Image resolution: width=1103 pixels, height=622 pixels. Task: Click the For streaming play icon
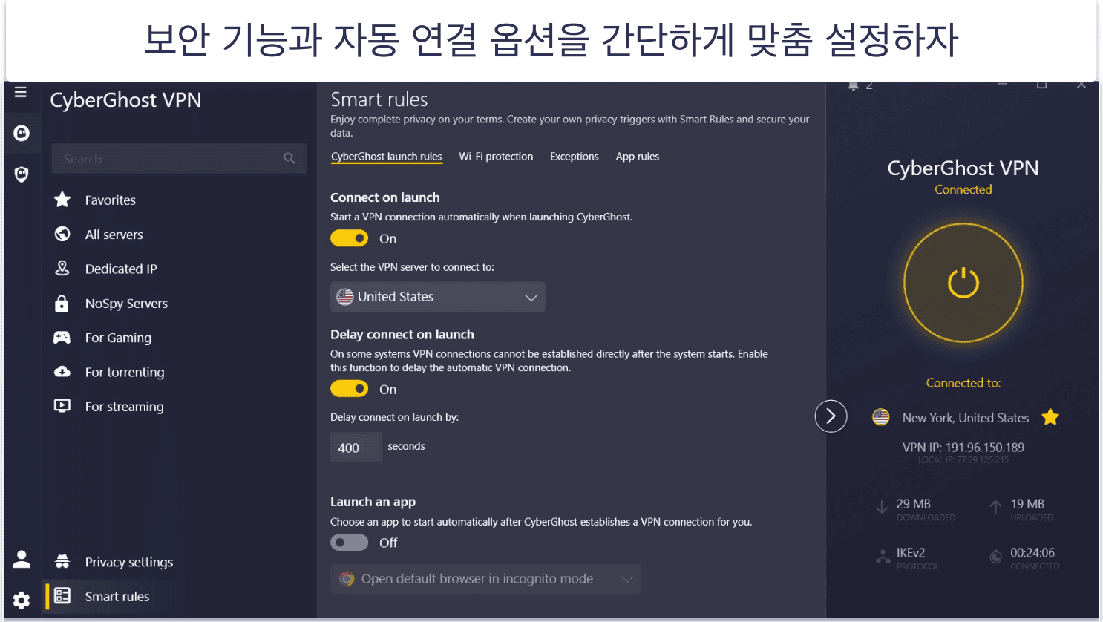click(62, 406)
